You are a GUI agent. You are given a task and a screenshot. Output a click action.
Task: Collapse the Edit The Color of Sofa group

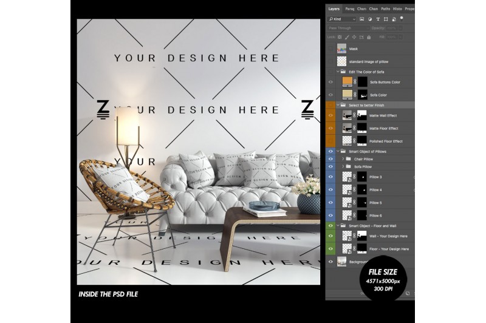[x=338, y=72]
